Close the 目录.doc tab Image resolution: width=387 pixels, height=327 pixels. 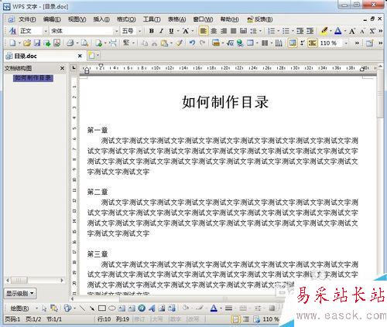[x=80, y=56]
